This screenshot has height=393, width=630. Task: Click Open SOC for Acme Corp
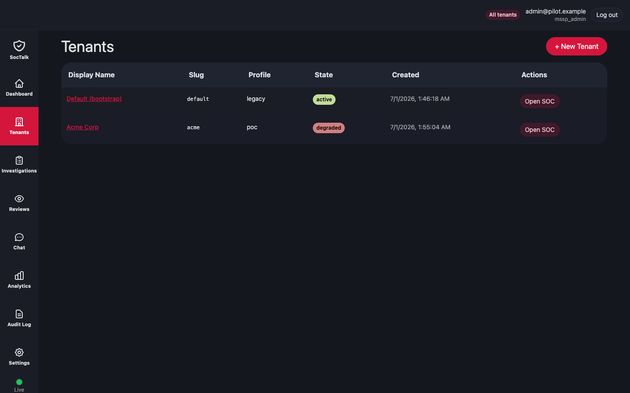pyautogui.click(x=539, y=130)
